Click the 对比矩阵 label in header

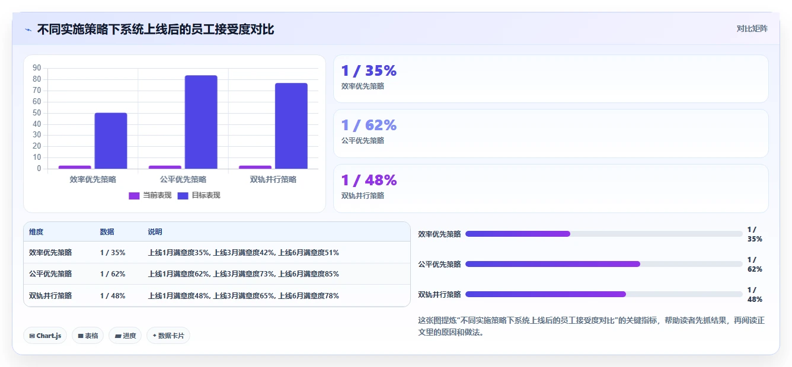coord(752,29)
